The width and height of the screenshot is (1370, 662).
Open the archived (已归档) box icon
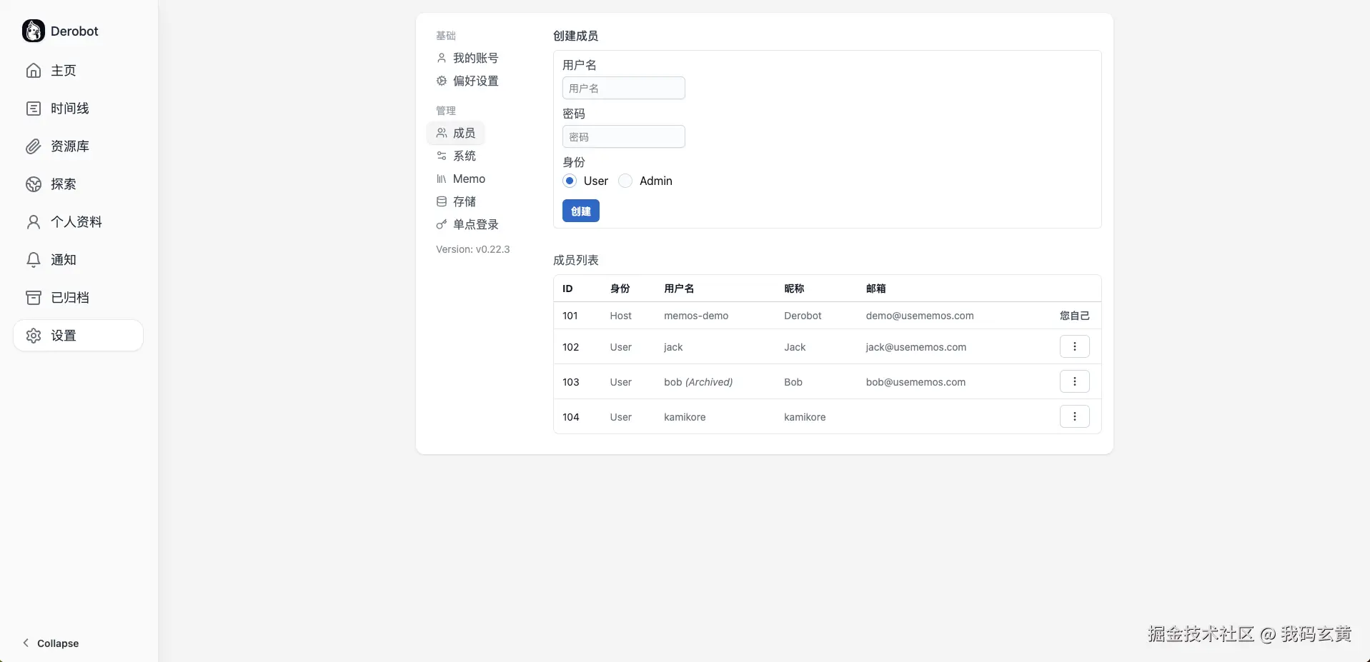(x=34, y=297)
